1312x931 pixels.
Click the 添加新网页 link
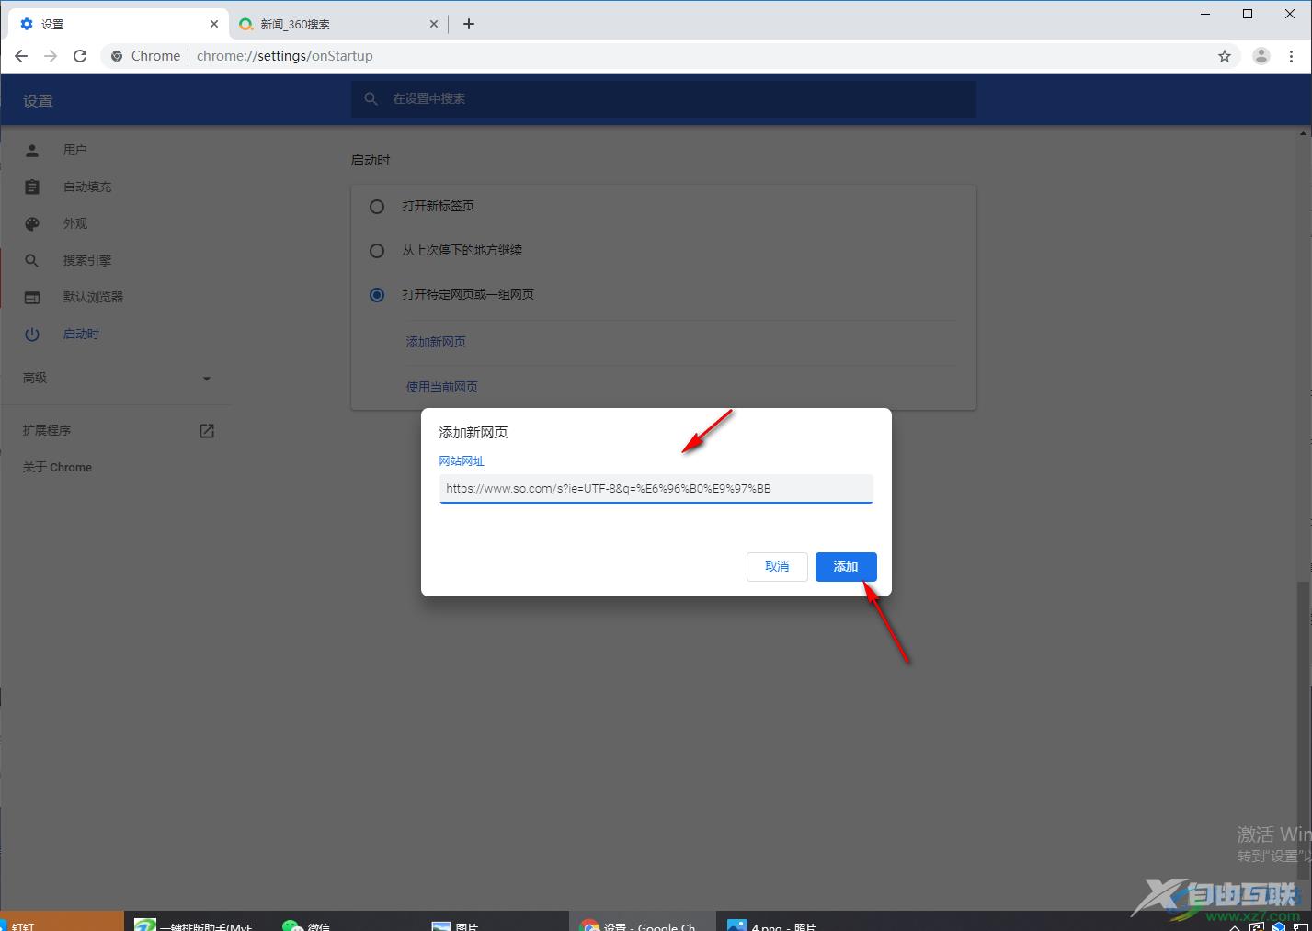[436, 342]
